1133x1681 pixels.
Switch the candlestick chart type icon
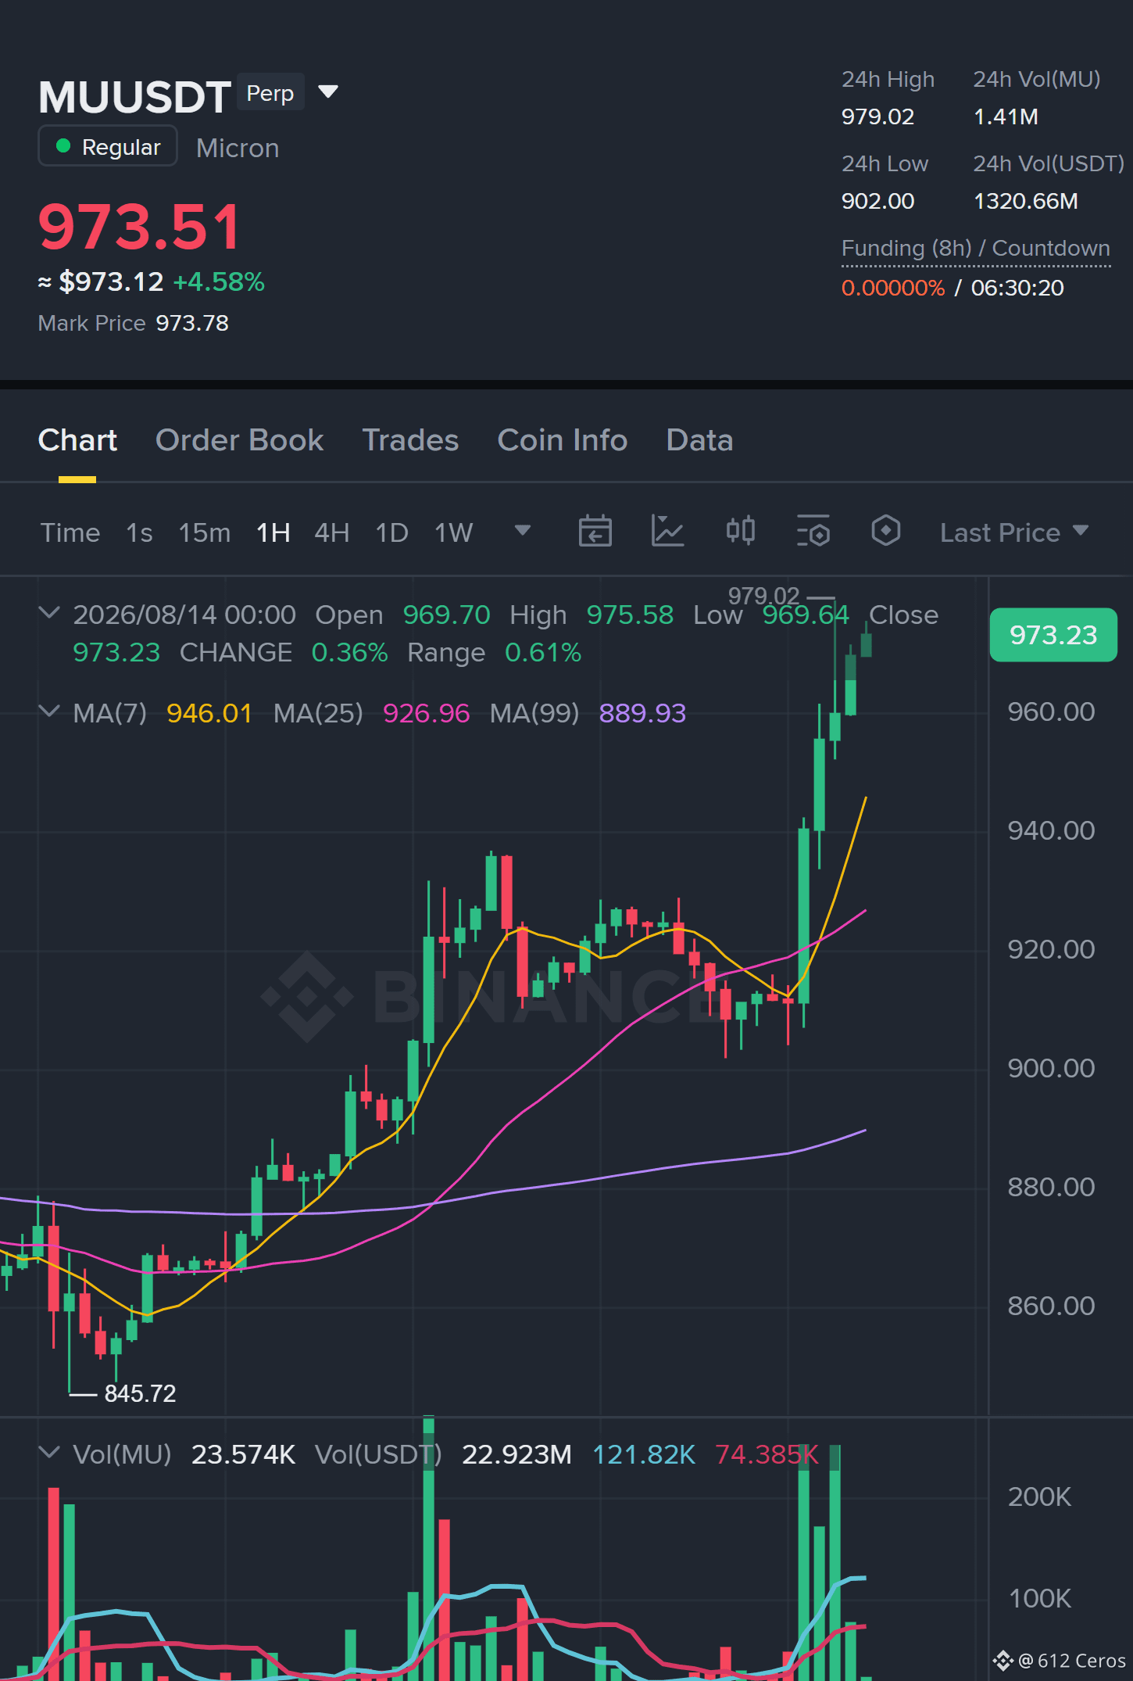click(740, 532)
